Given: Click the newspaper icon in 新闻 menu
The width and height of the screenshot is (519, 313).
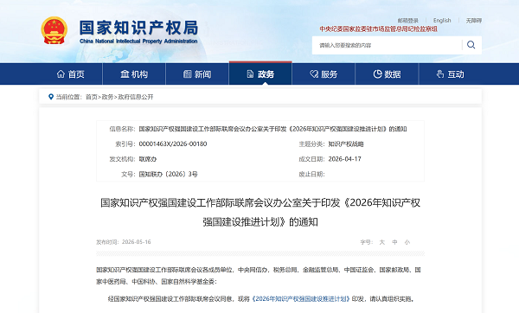Looking at the screenshot, I should point(188,73).
